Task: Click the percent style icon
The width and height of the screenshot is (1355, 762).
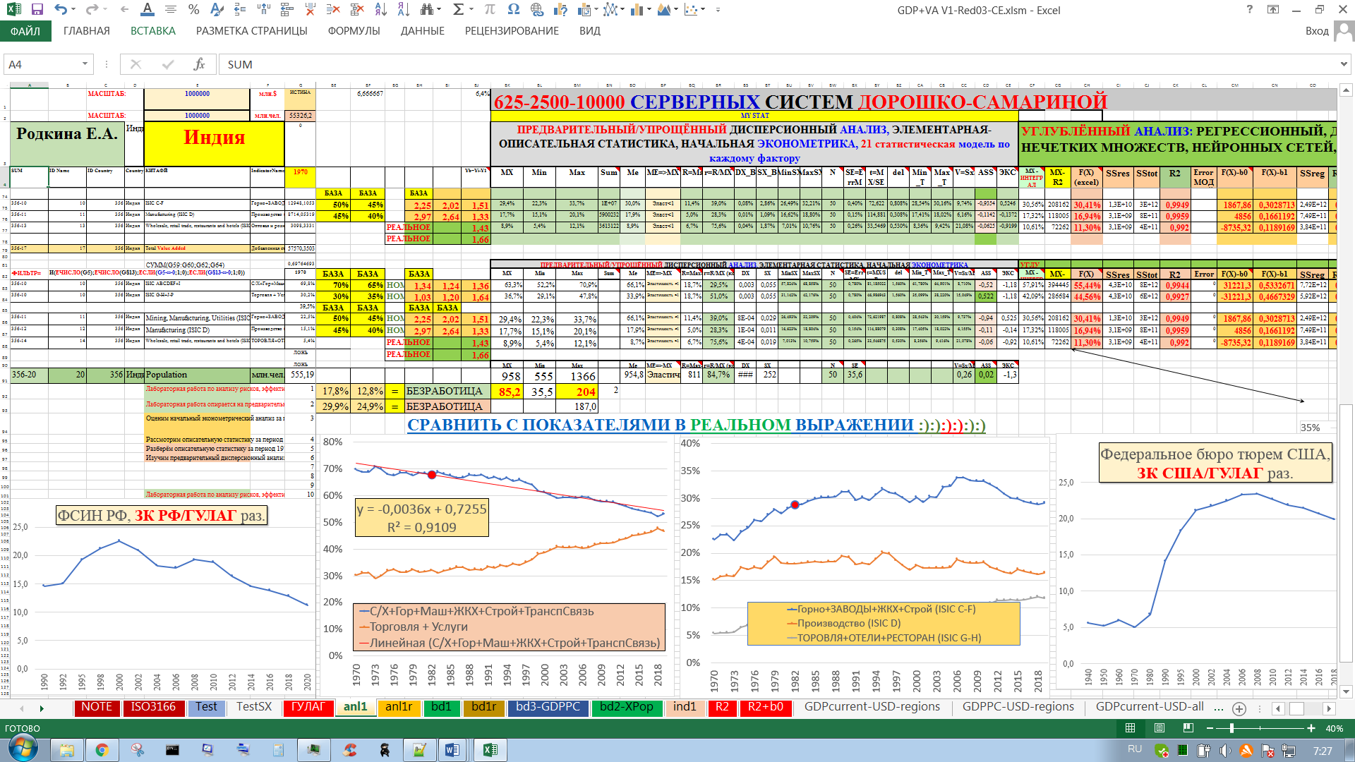Action: tap(193, 10)
